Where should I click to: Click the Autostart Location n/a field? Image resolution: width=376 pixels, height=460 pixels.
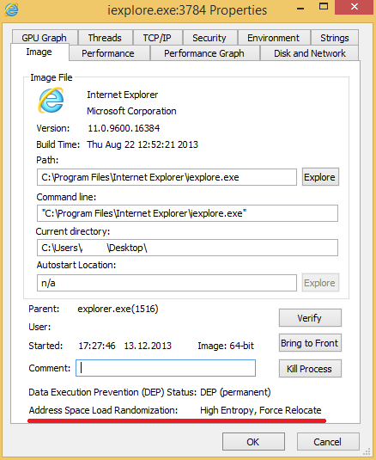(x=167, y=283)
